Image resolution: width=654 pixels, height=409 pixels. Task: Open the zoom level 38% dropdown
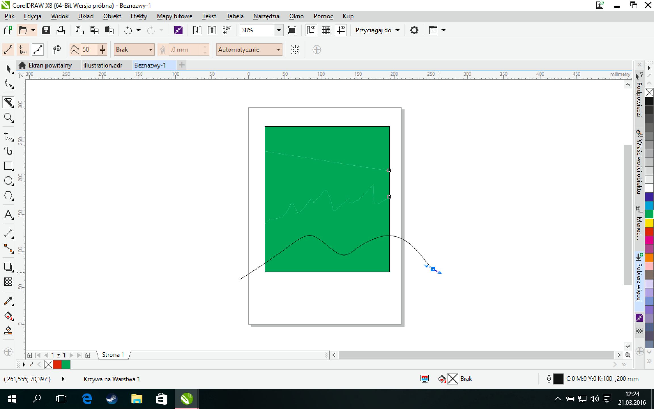(x=279, y=30)
